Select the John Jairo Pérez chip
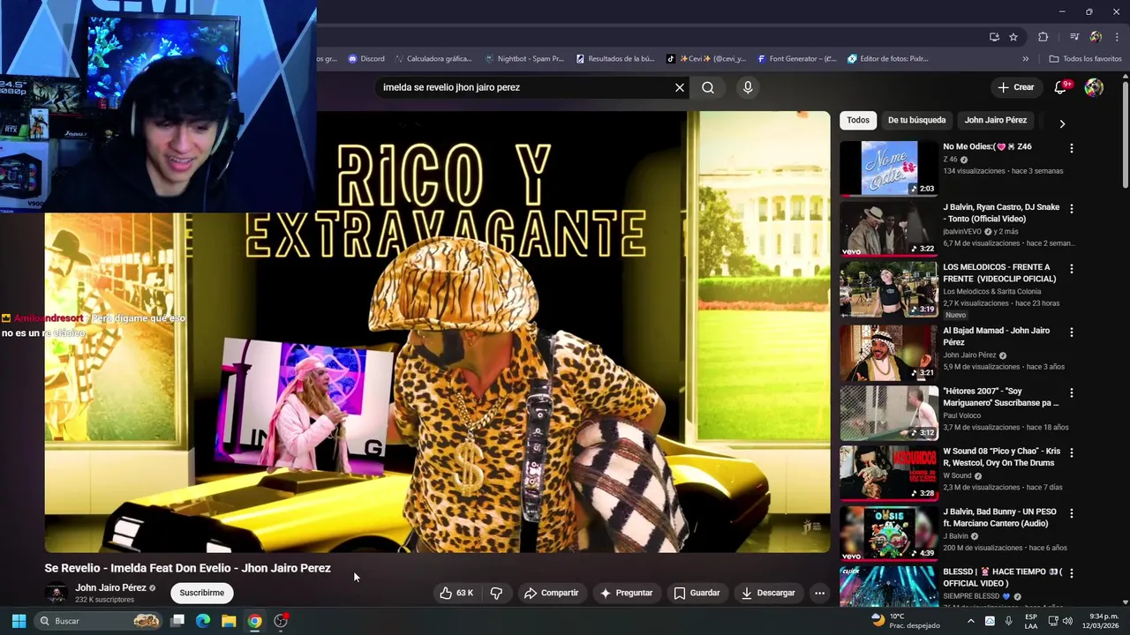The image size is (1130, 635). [995, 120]
